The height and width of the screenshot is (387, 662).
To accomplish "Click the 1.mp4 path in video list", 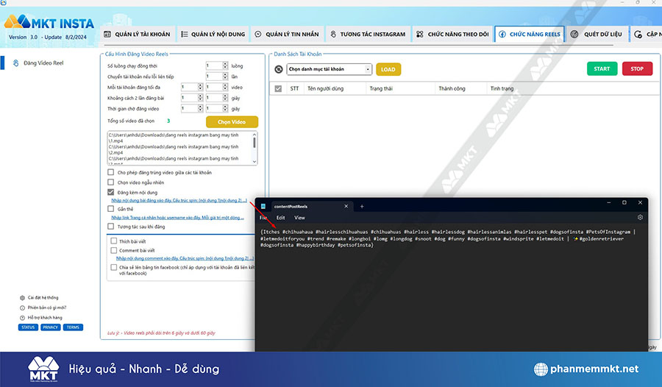I will (x=174, y=138).
